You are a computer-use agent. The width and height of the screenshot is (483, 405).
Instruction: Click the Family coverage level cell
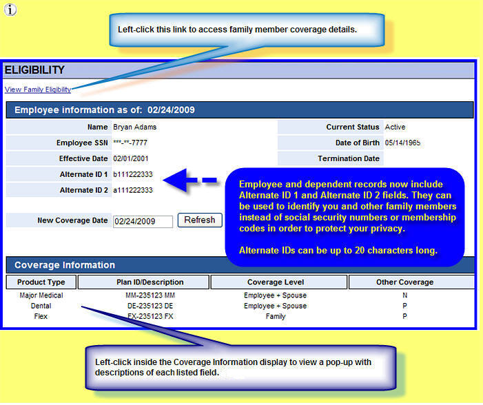[276, 316]
